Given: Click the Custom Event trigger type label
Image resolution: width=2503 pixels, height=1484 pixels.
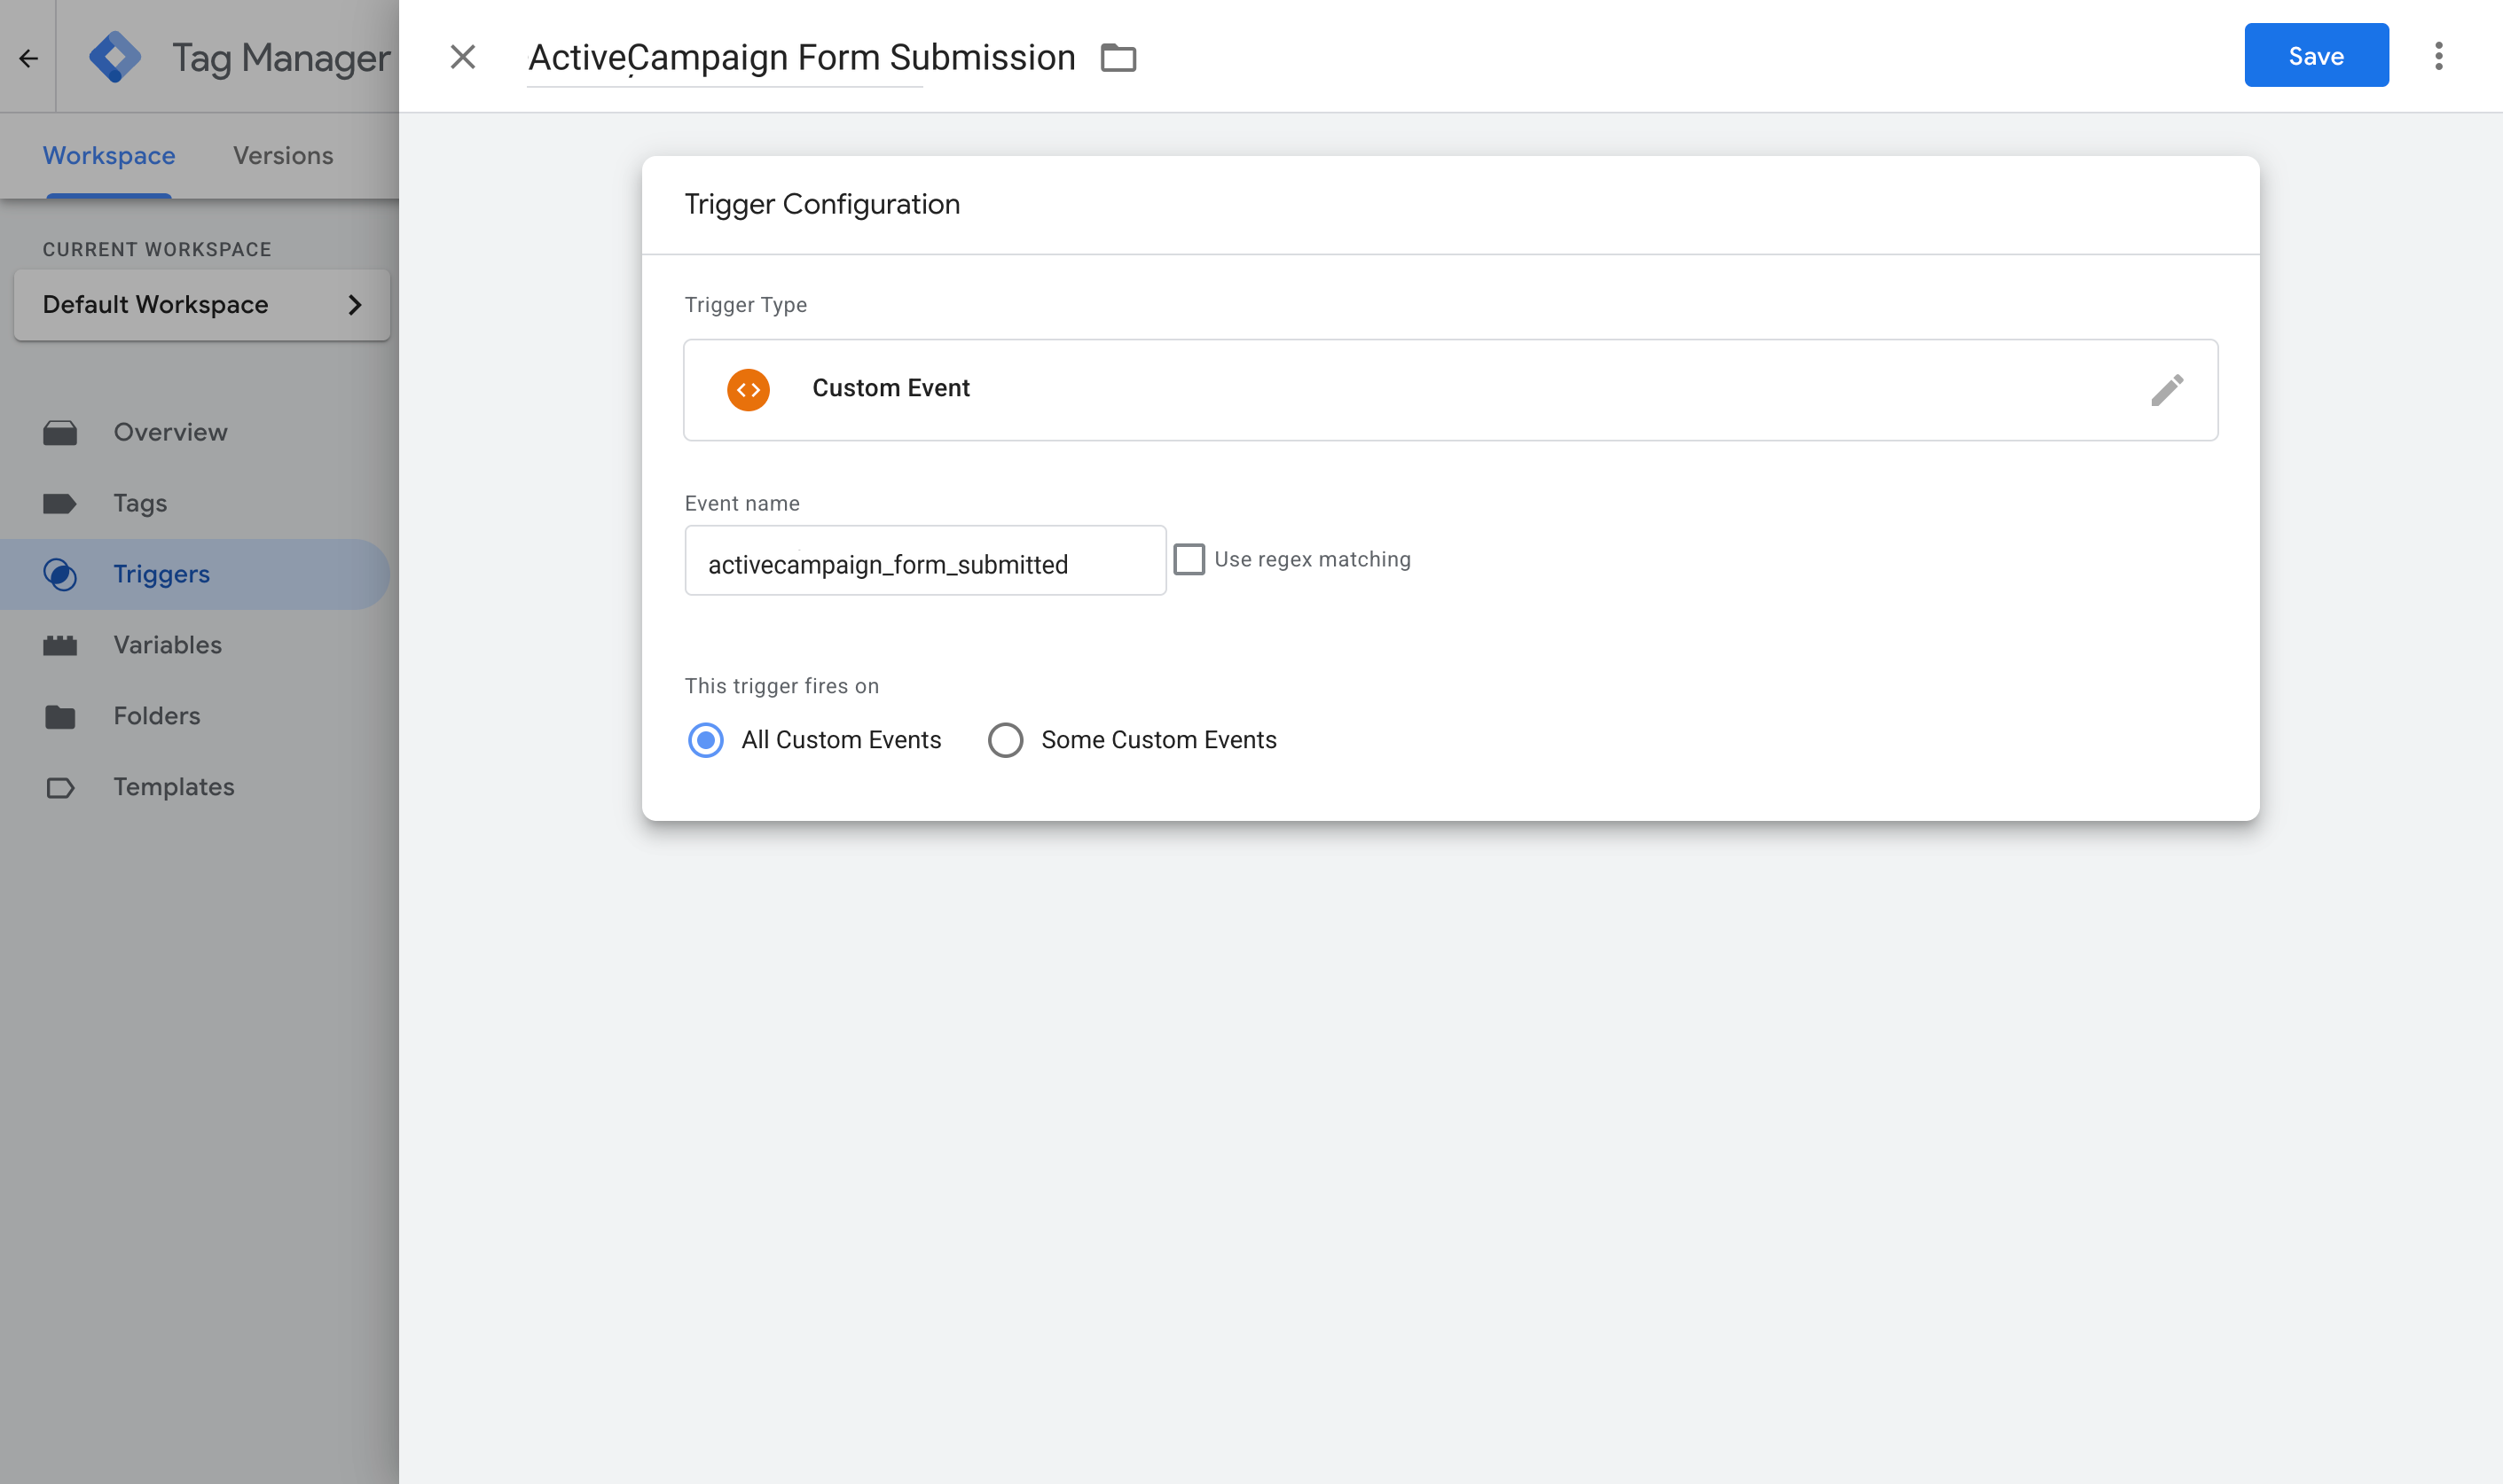Looking at the screenshot, I should 891,388.
